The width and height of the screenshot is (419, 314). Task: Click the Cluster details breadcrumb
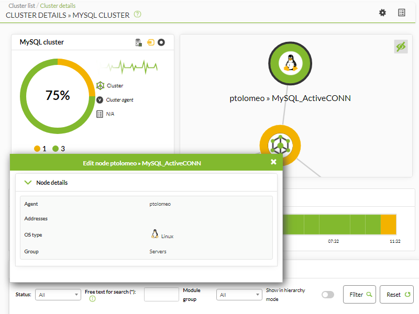coord(58,6)
